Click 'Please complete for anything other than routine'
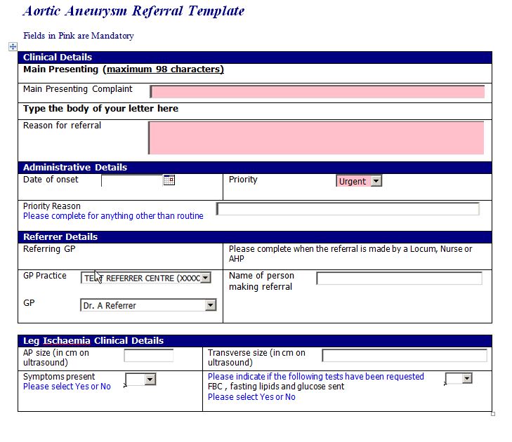The image size is (512, 442). point(113,216)
